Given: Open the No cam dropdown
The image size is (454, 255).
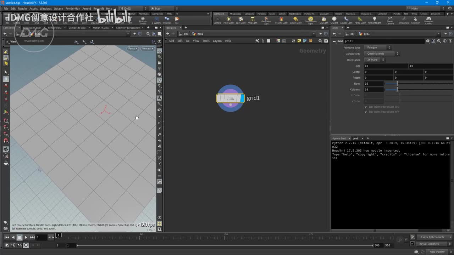Looking at the screenshot, I should (148, 49).
